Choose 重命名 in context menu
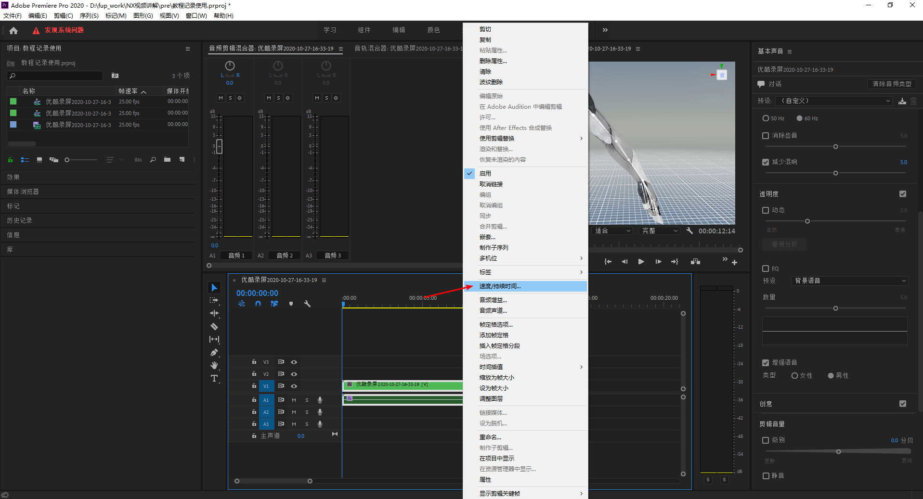Image resolution: width=923 pixels, height=499 pixels. click(x=525, y=437)
